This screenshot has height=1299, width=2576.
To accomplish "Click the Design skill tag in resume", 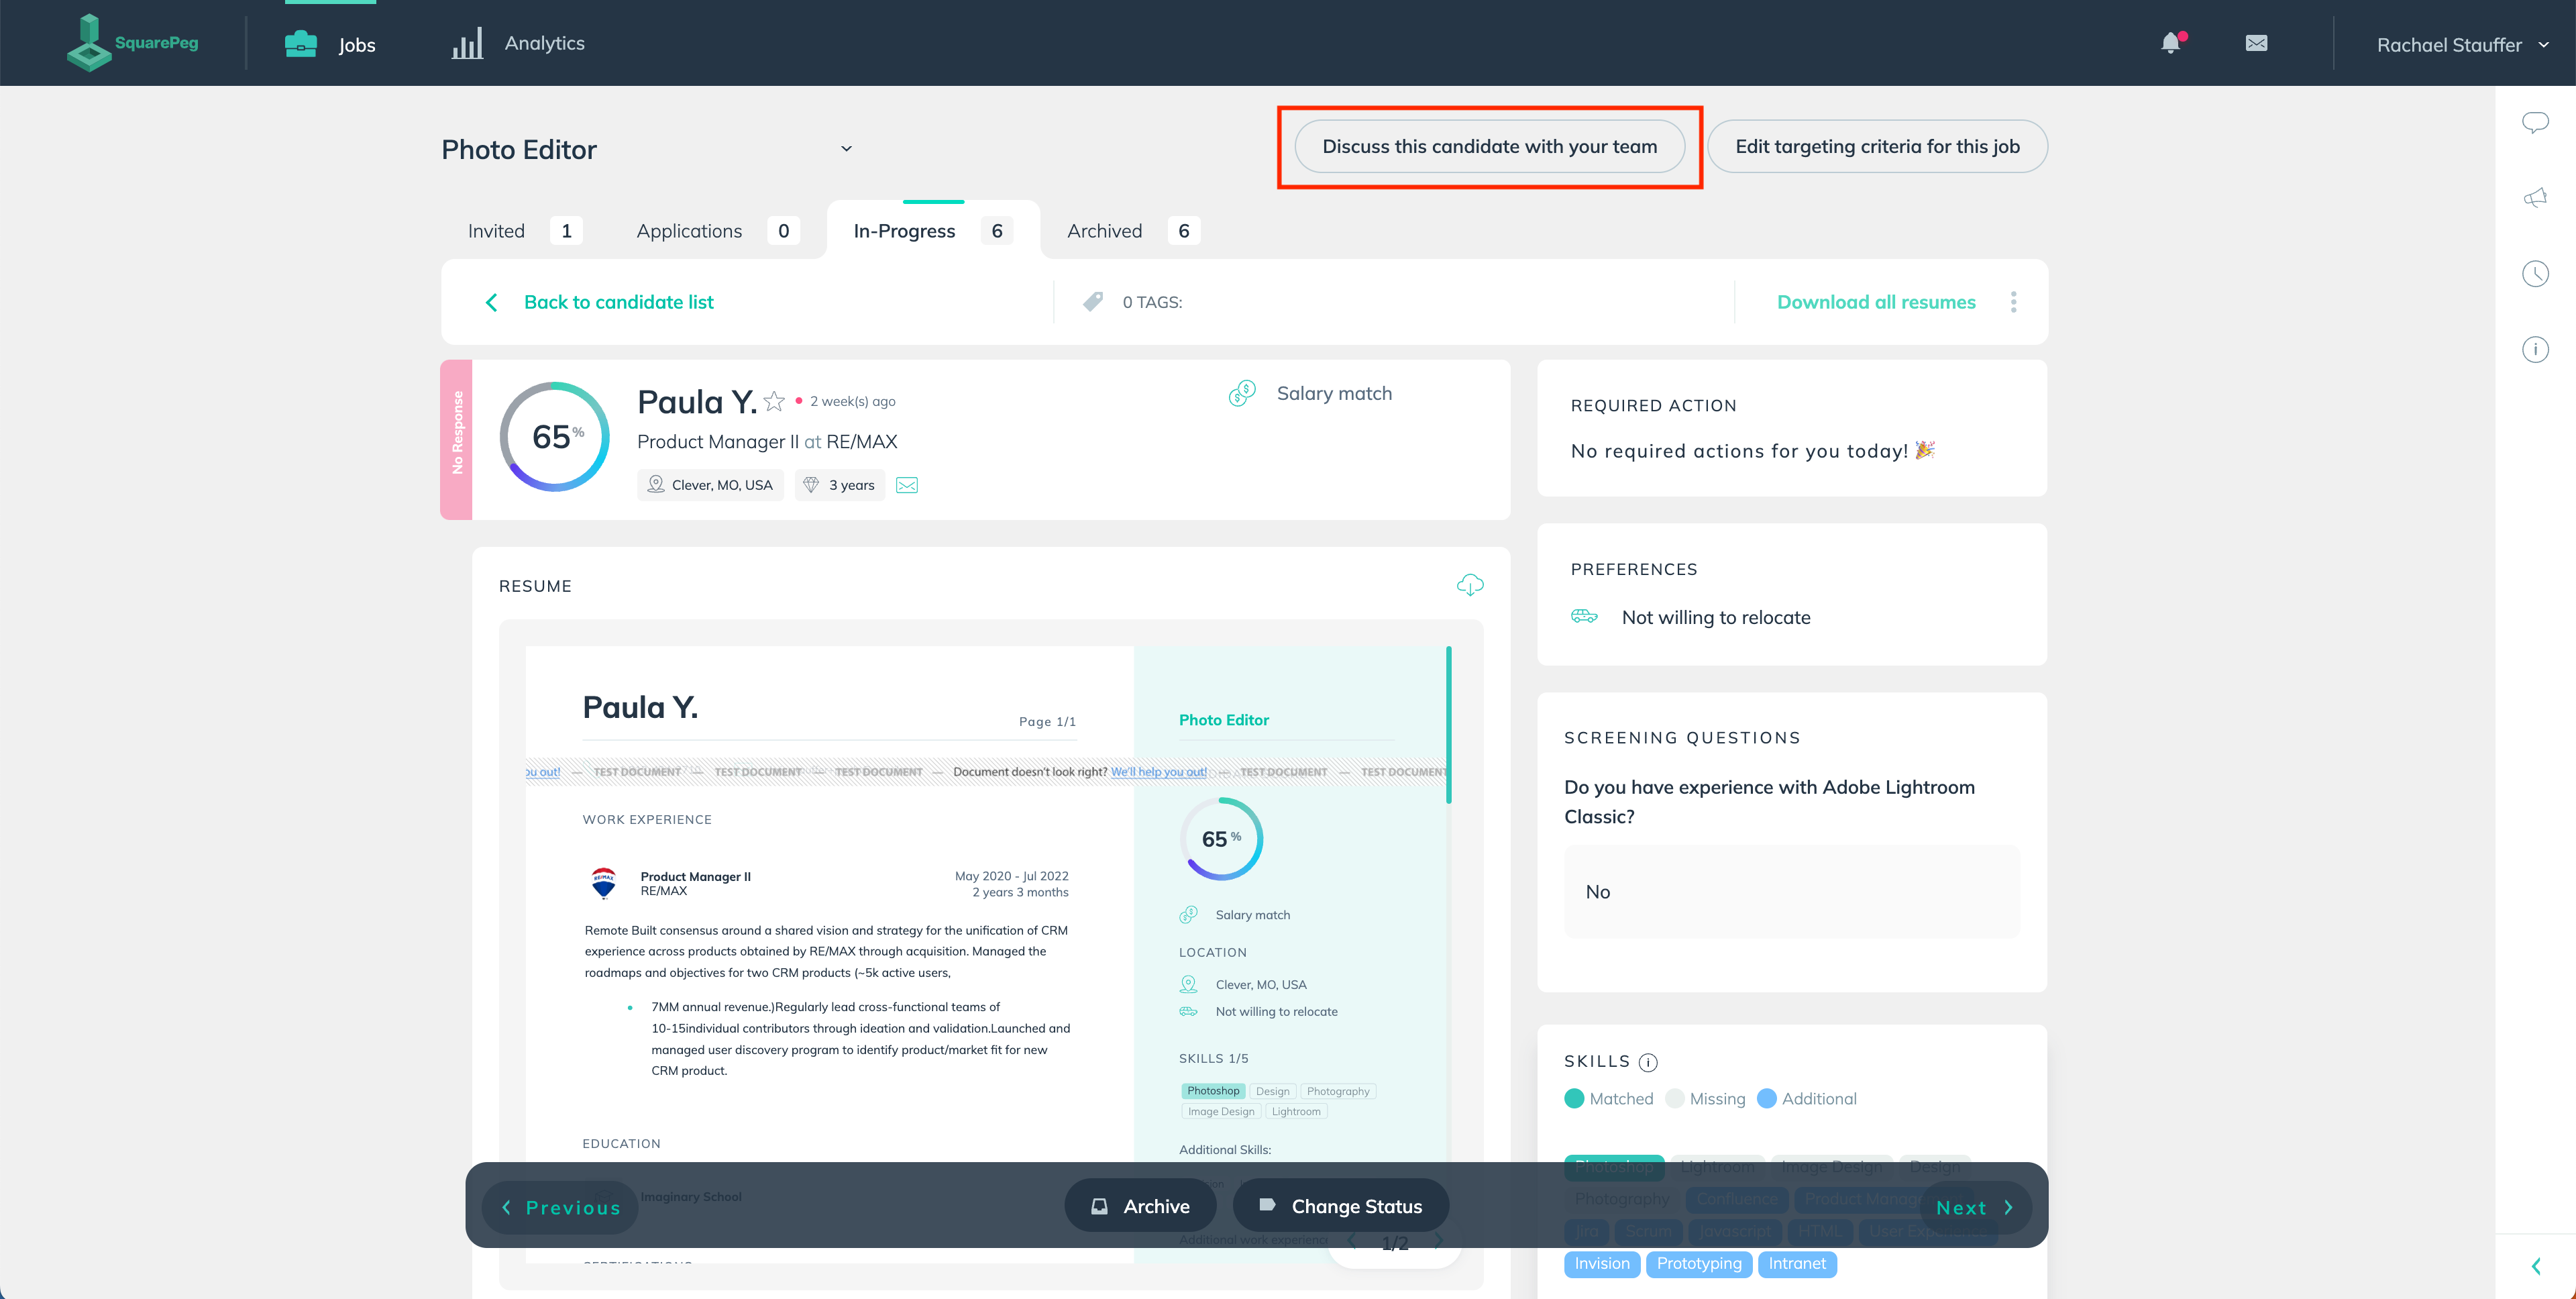I will click(1272, 1091).
